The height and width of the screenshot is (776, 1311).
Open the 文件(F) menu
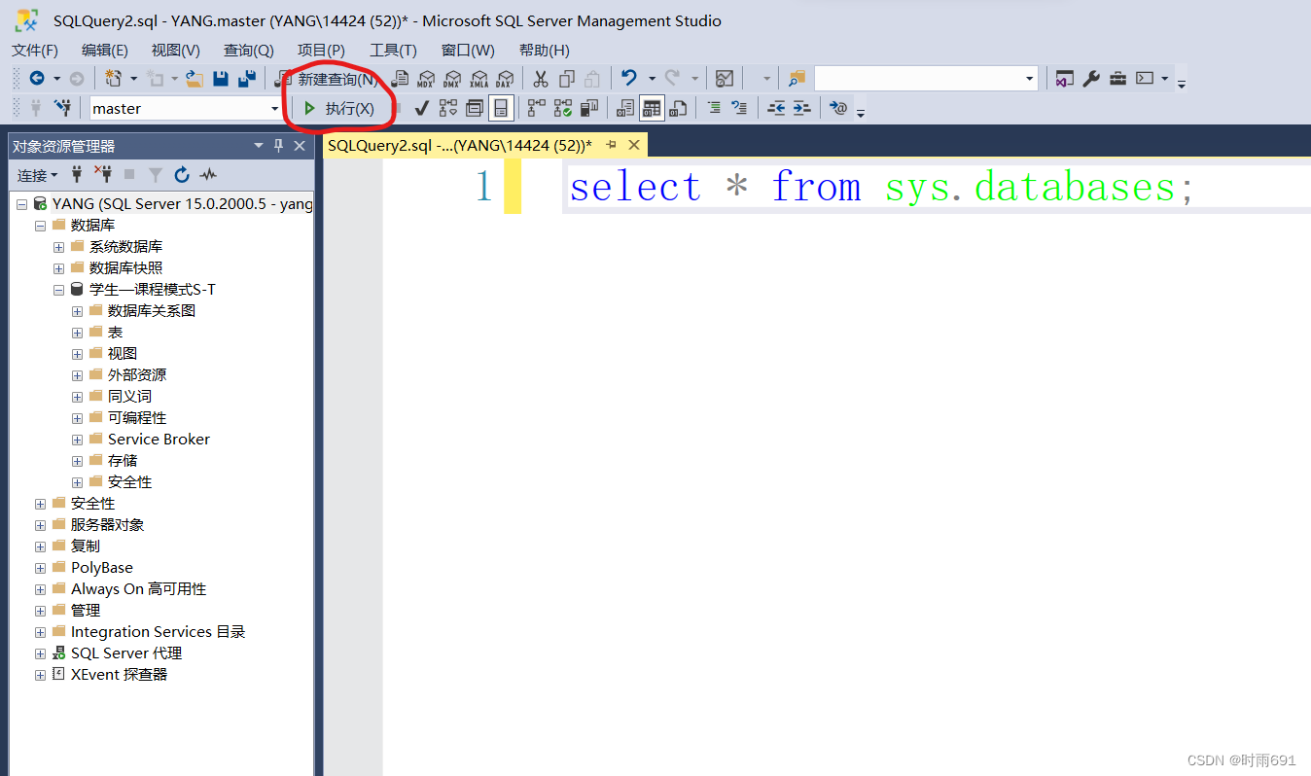[35, 50]
